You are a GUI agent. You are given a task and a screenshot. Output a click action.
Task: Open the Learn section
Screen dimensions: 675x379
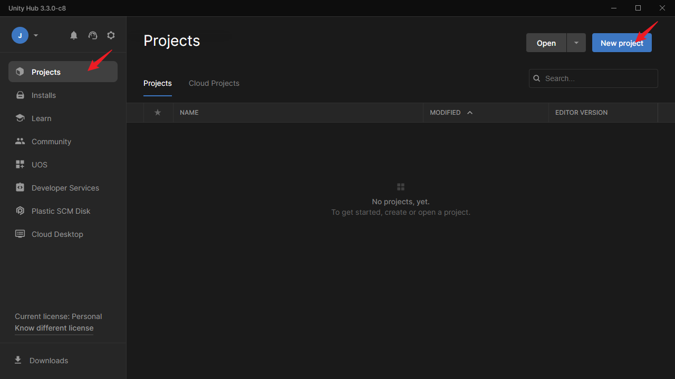point(63,118)
